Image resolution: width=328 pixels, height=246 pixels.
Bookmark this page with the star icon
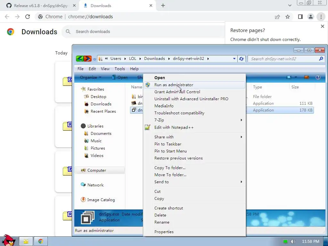288,17
